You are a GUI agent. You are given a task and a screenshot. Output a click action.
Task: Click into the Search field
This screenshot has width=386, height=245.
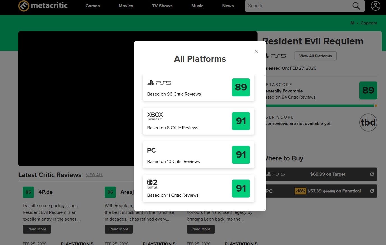click(297, 6)
